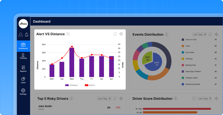Open Top 5 Risky Drivers period dropdown

coord(104,98)
